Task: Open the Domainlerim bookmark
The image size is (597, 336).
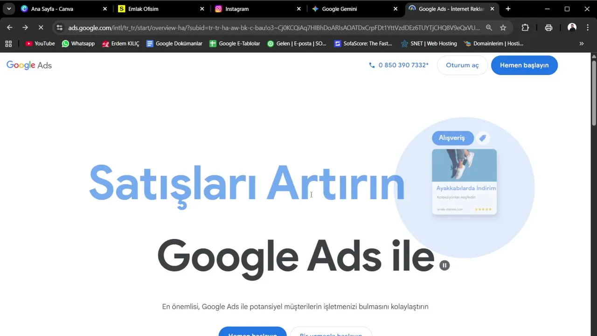Action: (x=494, y=43)
